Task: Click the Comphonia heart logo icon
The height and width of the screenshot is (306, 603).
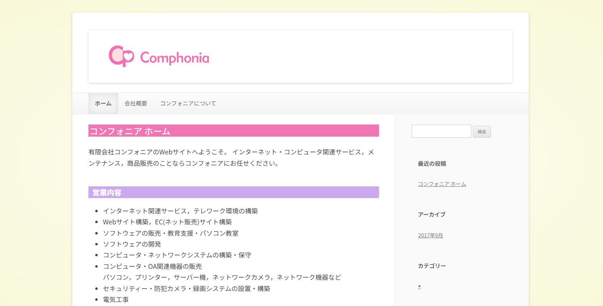Action: pyautogui.click(x=121, y=56)
